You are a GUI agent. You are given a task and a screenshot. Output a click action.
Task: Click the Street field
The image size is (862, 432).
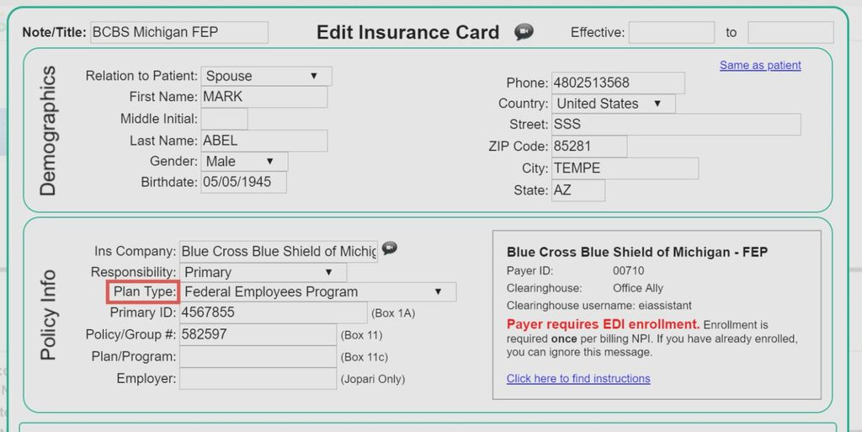(x=676, y=125)
